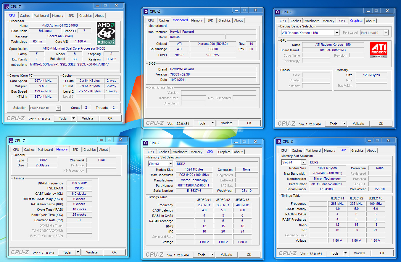Screen dimensions: 401x262
Task: Open the Tools dropdown arrow in the Memory window
Action: [x=78, y=252]
